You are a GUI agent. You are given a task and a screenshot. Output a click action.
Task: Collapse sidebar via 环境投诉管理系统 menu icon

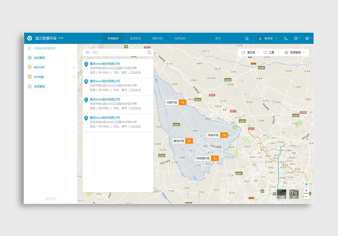tap(29, 49)
